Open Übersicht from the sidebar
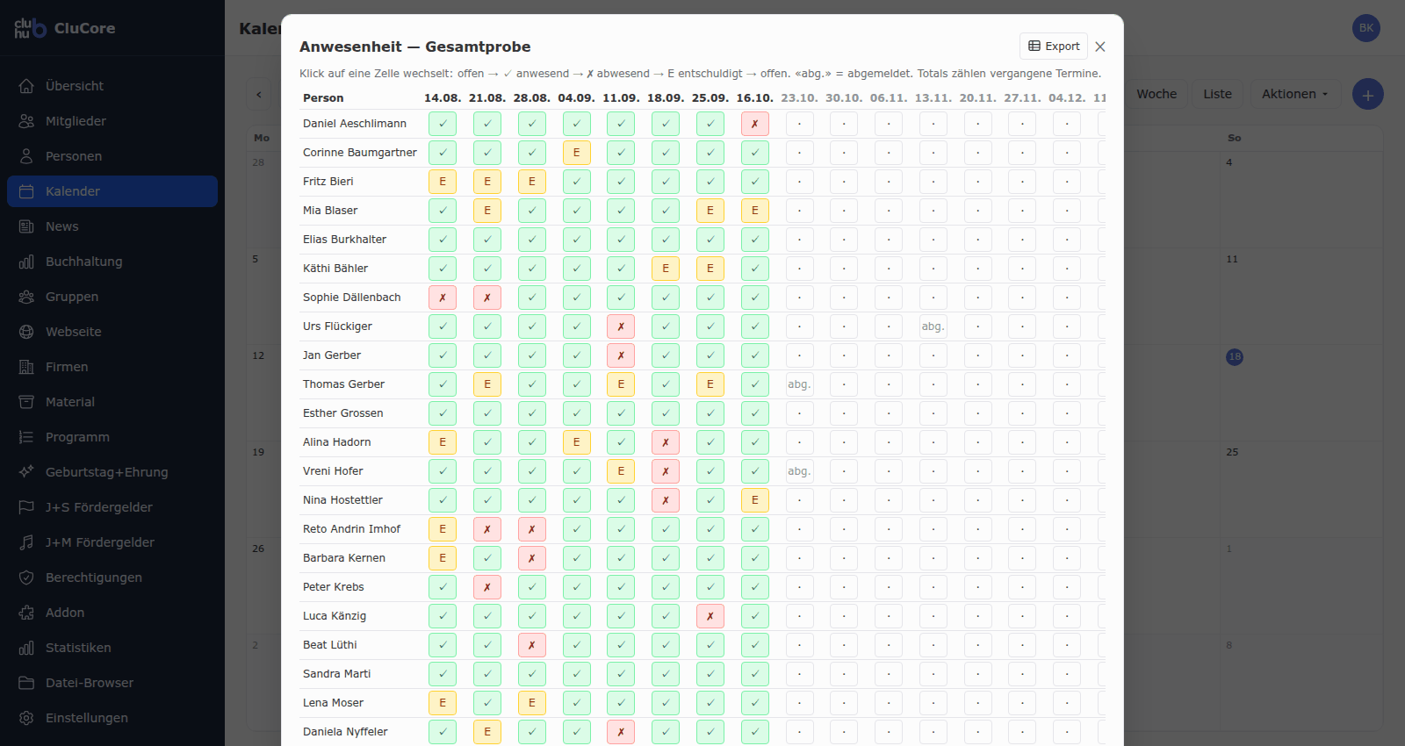Image resolution: width=1405 pixels, height=746 pixels. (x=112, y=86)
